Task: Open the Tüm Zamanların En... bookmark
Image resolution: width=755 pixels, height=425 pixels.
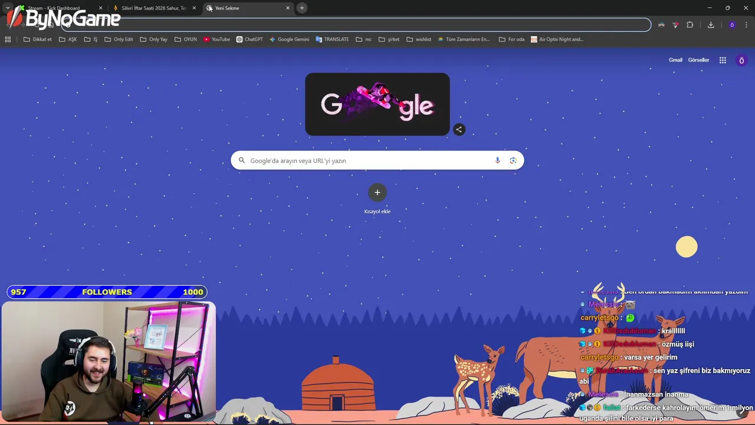Action: tap(464, 40)
